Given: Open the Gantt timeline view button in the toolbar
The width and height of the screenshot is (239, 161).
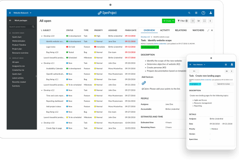Looking at the screenshot, I should pos(199,21).
